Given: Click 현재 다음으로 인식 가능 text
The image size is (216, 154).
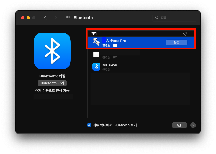Looking at the screenshot, I should click(x=52, y=90).
